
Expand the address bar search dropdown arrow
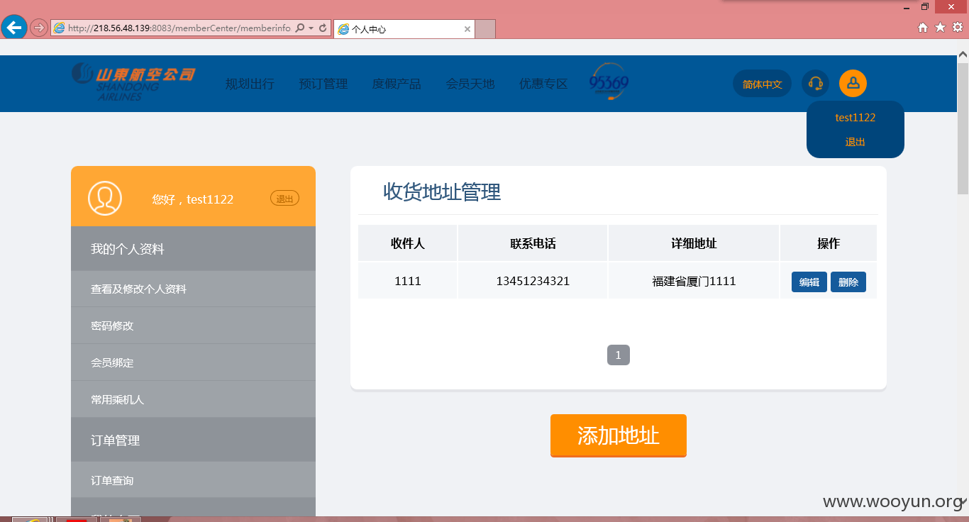coord(311,28)
